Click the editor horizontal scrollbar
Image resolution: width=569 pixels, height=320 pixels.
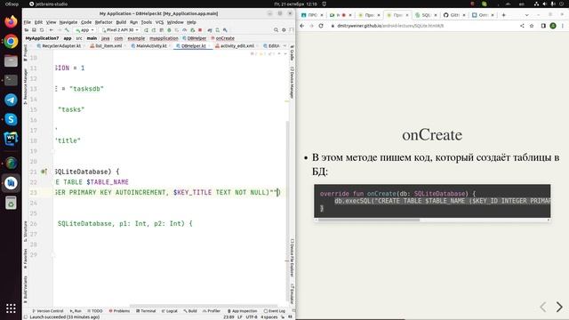point(204,306)
